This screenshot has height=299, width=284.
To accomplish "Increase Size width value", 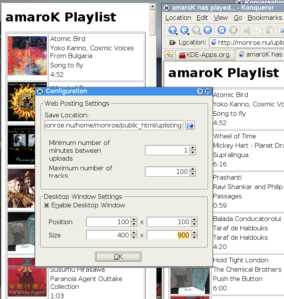I will pos(134,233).
